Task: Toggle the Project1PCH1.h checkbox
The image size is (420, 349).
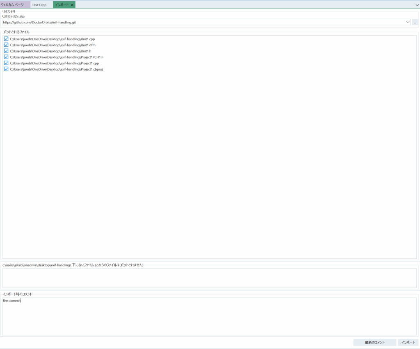Action: 6,57
